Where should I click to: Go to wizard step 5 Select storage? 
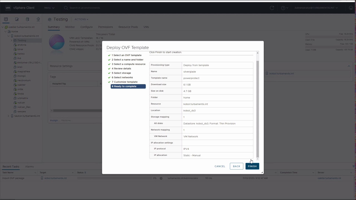click(x=121, y=73)
